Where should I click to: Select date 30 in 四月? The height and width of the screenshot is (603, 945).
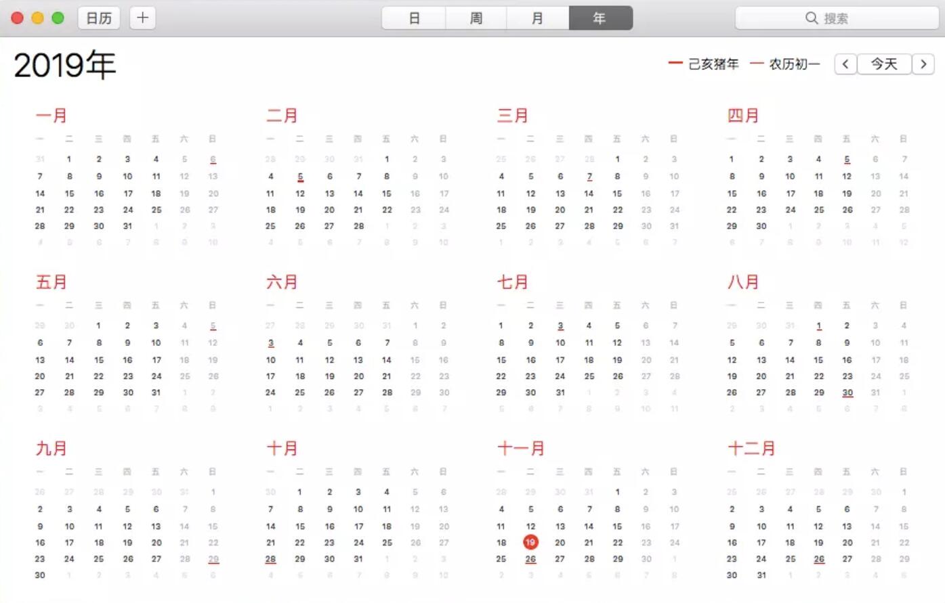761,226
